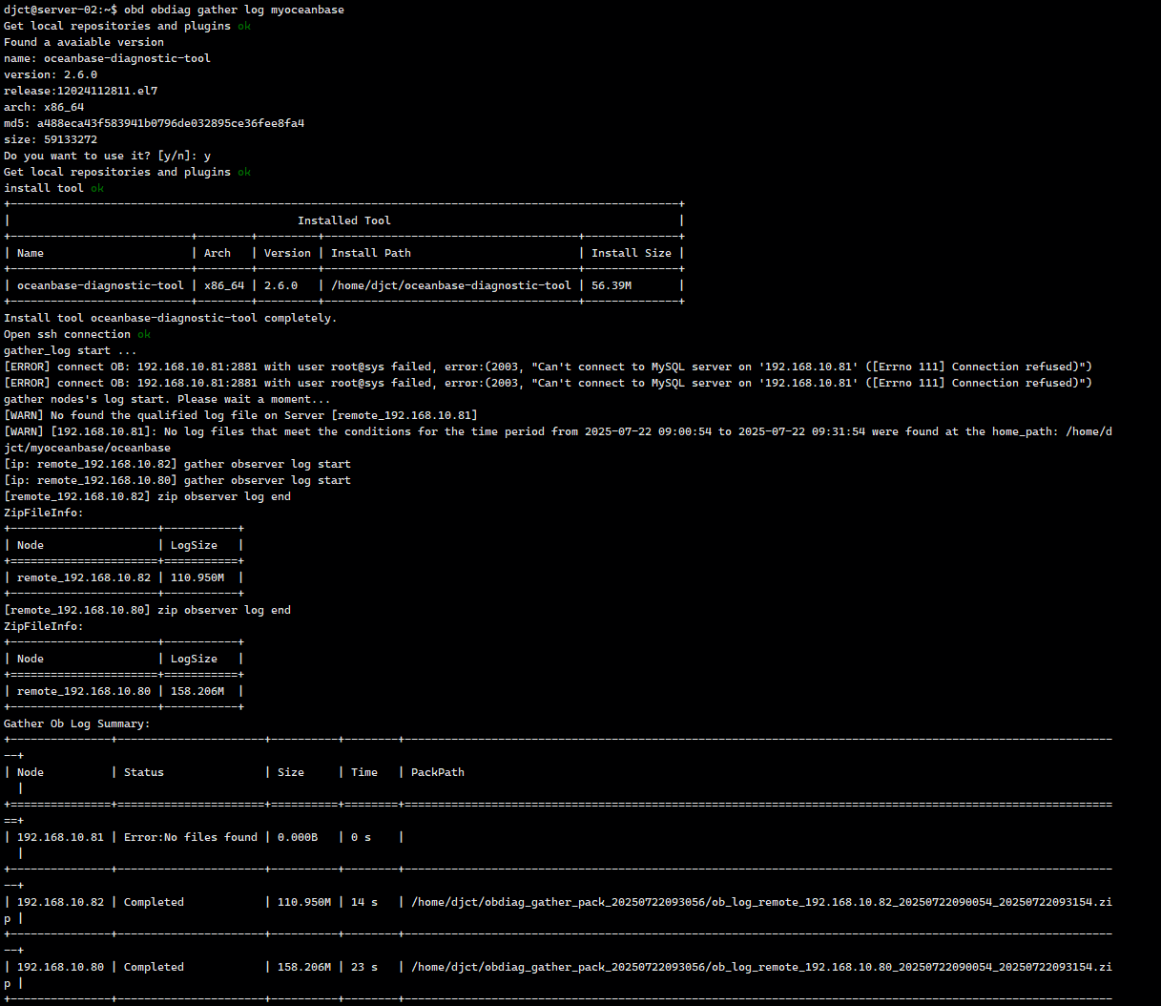Click the shell prompt 'djct@server-02:~$'
The image size is (1161, 1006).
[x=60, y=10]
